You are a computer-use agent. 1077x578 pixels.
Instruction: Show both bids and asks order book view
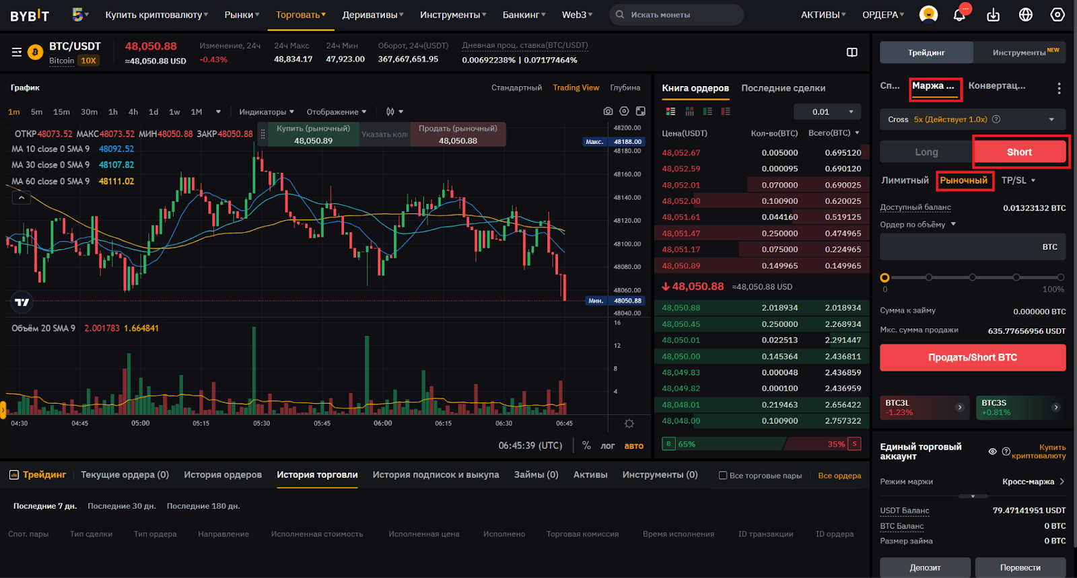pos(670,112)
